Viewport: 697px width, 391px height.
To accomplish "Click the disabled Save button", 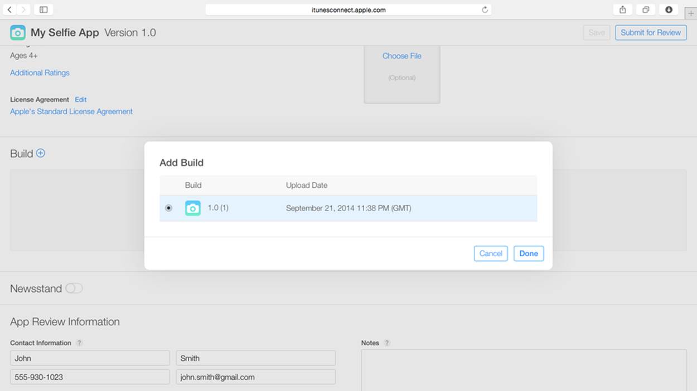I will click(597, 32).
